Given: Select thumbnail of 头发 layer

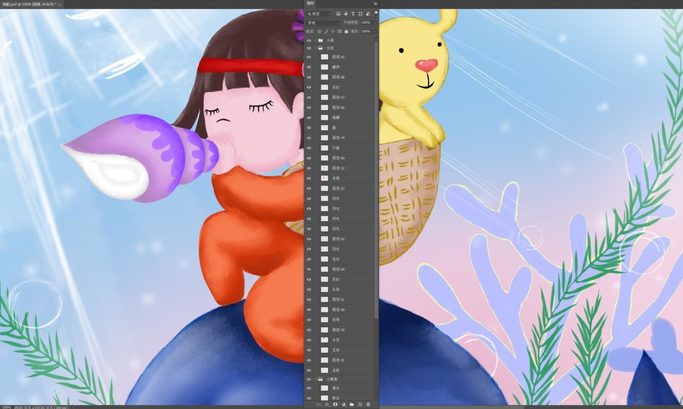Looking at the screenshot, I should pyautogui.click(x=325, y=340).
